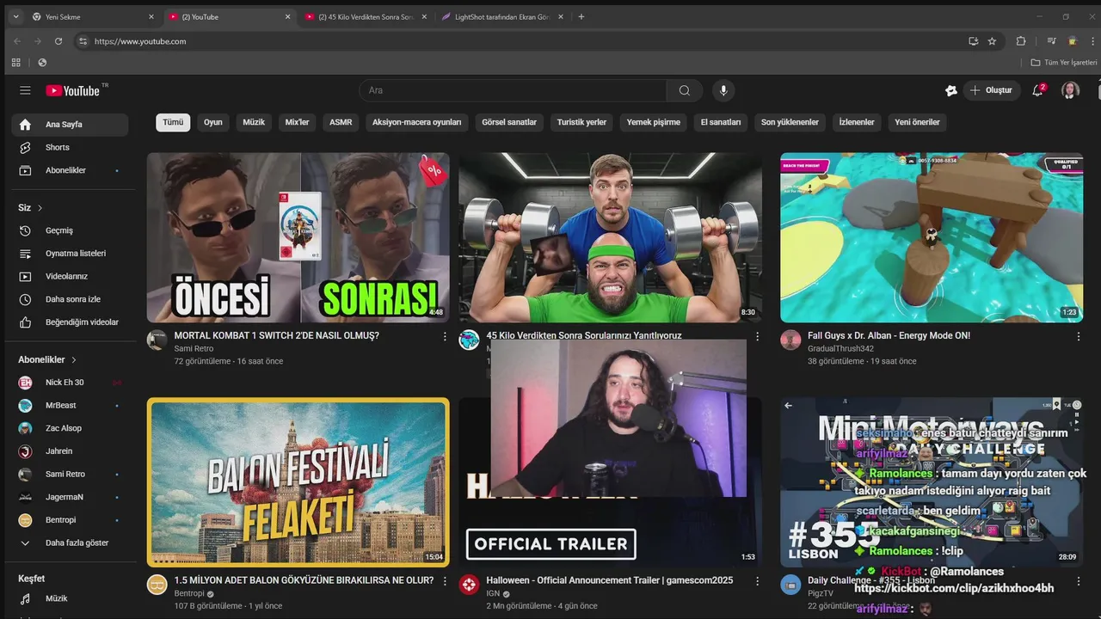1101x619 pixels.
Task: Open IGN channel avatar
Action: [469, 585]
